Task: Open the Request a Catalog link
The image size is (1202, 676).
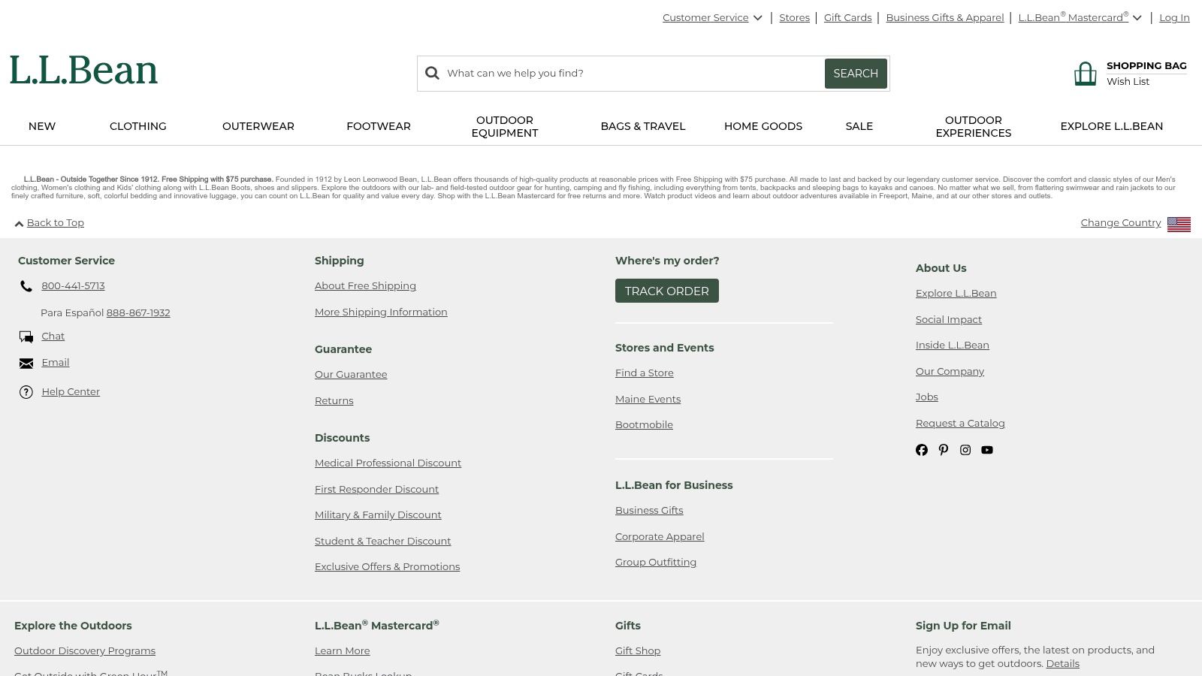Action: coord(960,424)
